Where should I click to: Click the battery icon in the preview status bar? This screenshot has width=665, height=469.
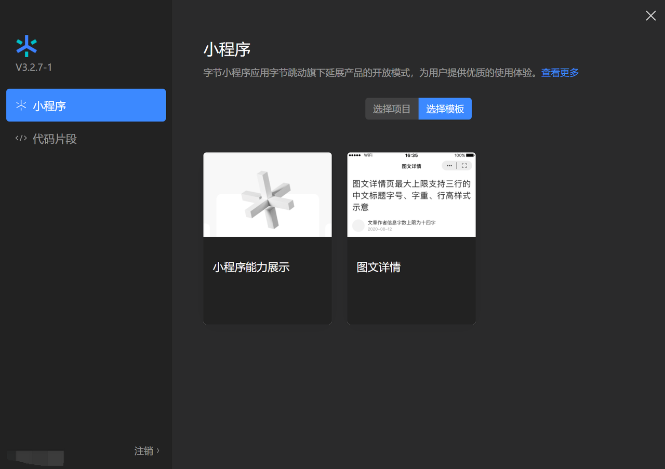click(470, 155)
